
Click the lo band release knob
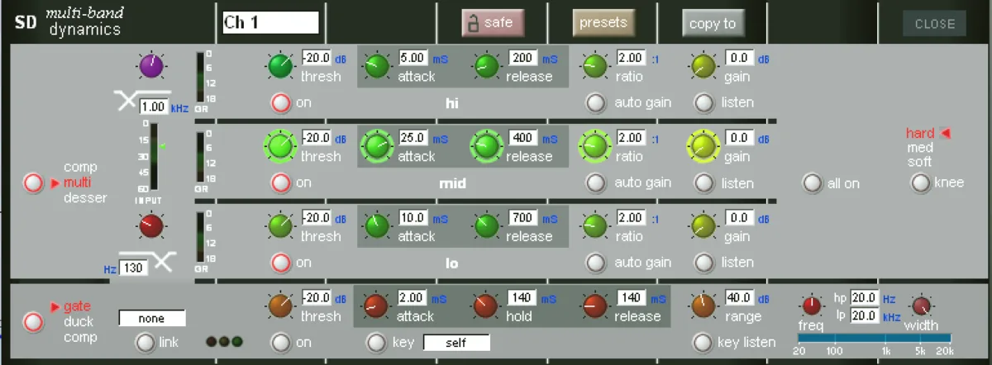click(x=488, y=225)
